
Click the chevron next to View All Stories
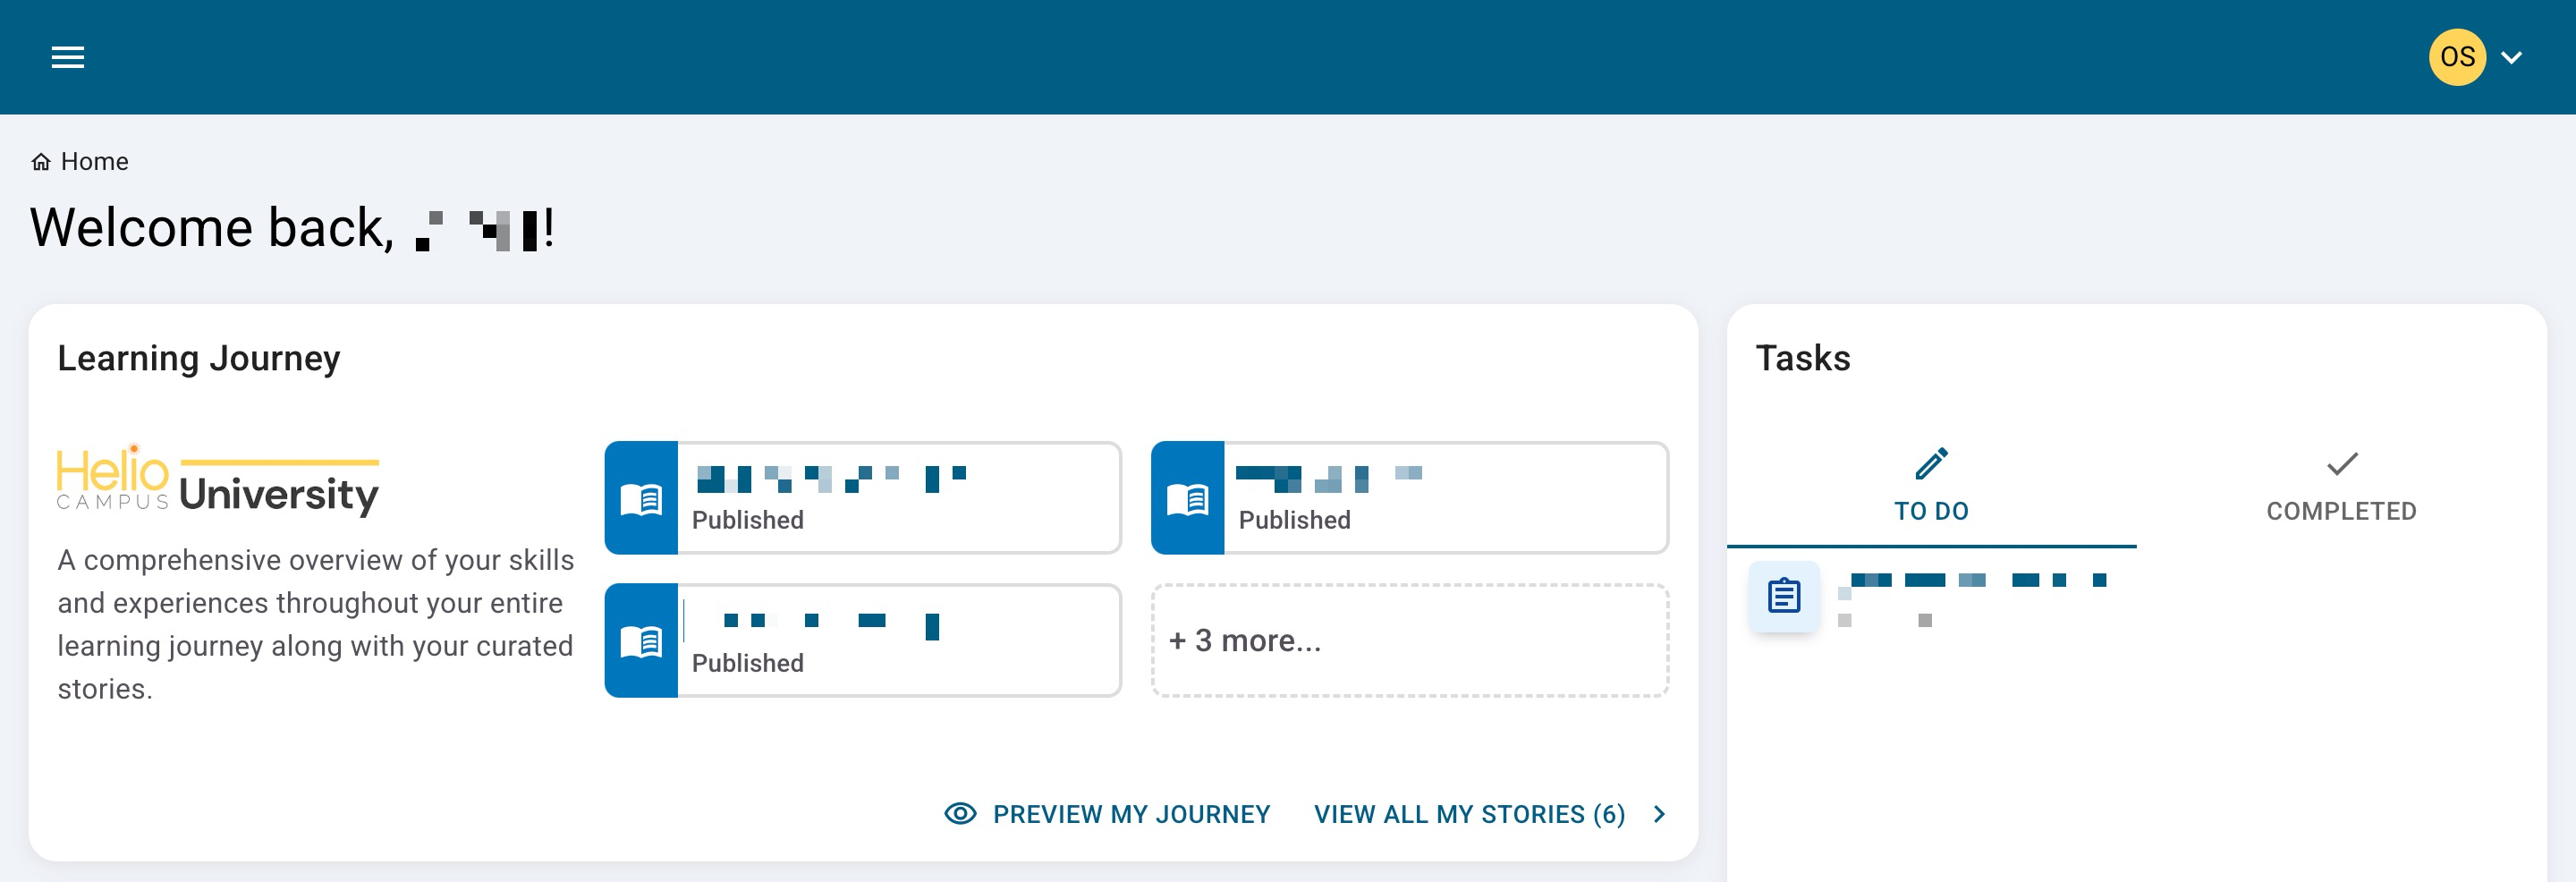pos(1660,814)
